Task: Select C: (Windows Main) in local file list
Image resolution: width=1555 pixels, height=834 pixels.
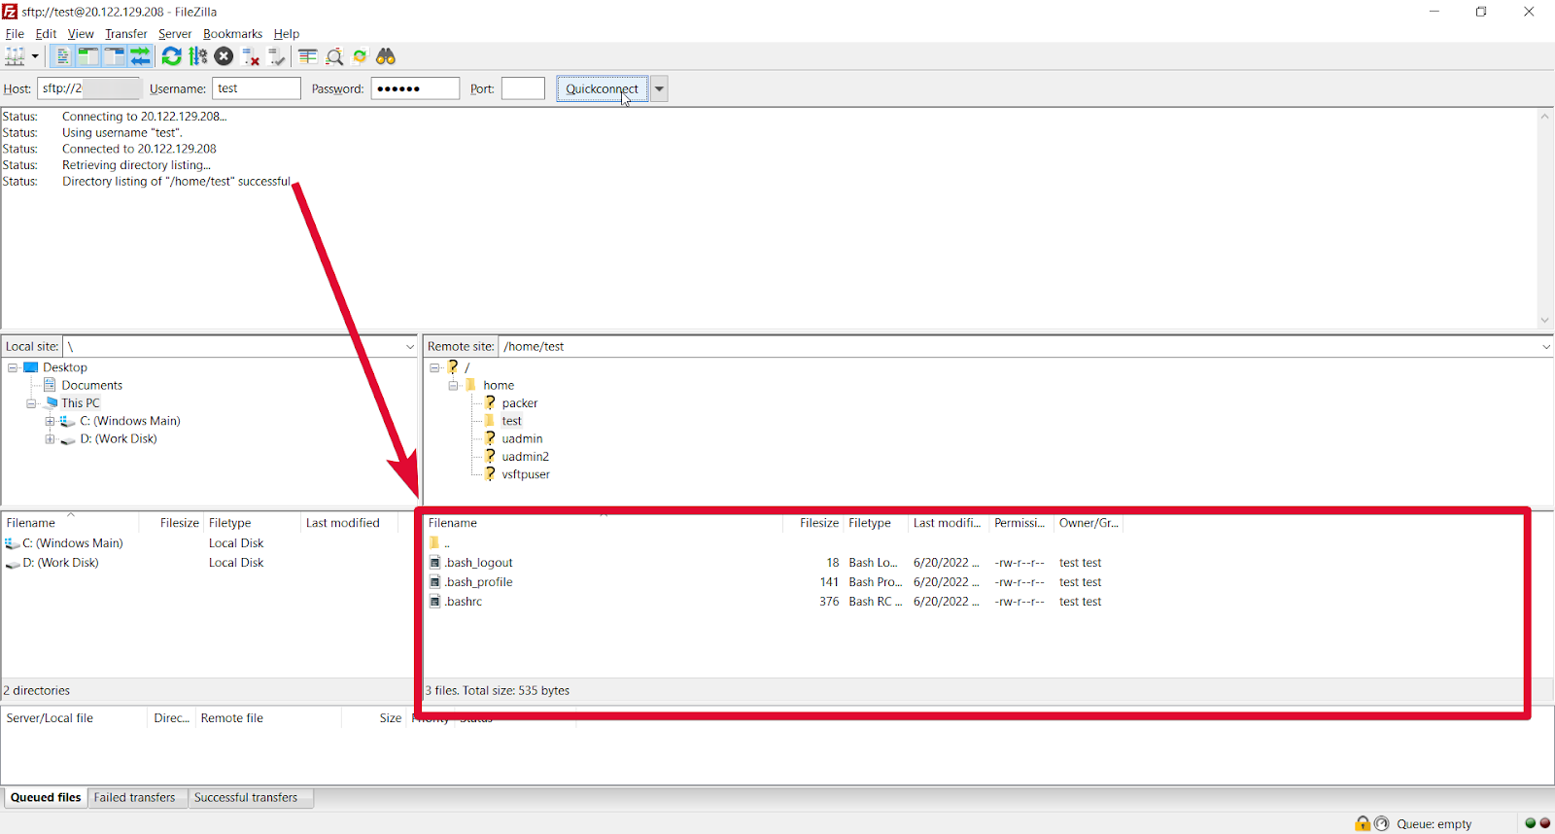Action: pyautogui.click(x=72, y=543)
